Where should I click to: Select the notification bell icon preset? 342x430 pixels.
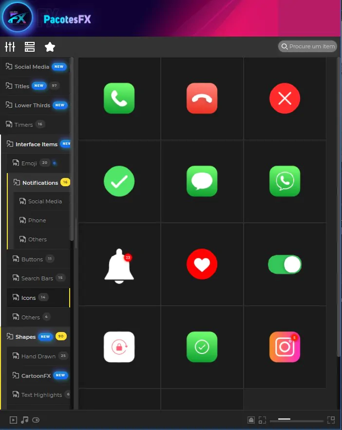[119, 264]
